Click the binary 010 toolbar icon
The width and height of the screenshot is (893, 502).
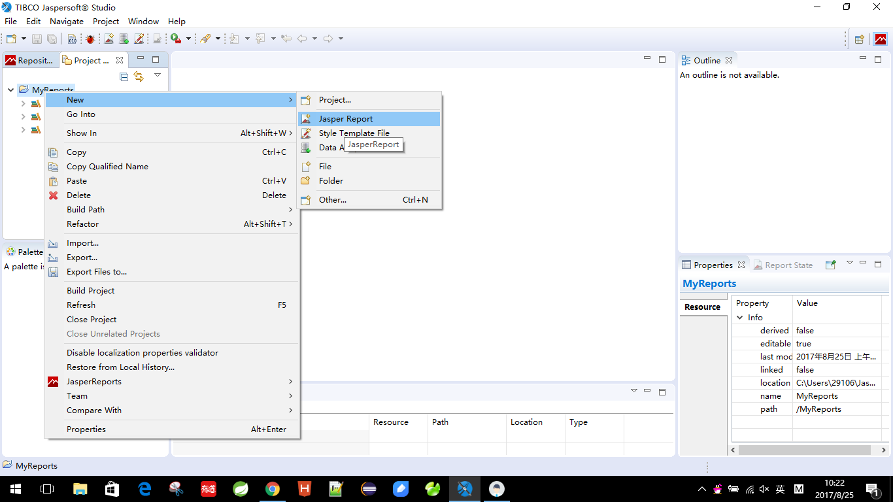coord(72,39)
